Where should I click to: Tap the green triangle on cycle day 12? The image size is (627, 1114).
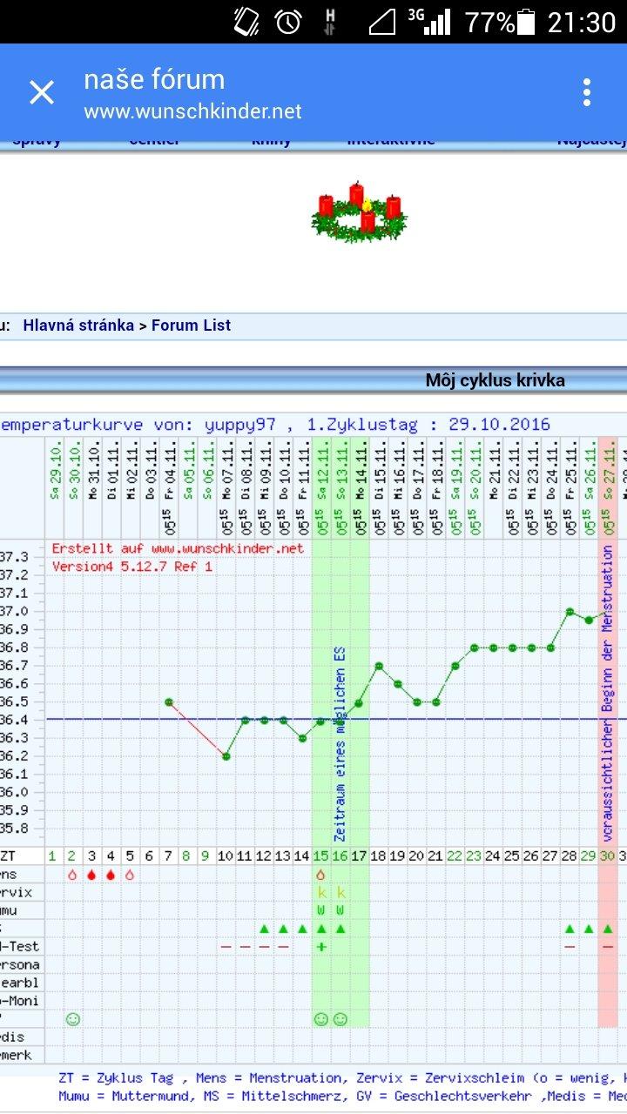click(x=264, y=929)
